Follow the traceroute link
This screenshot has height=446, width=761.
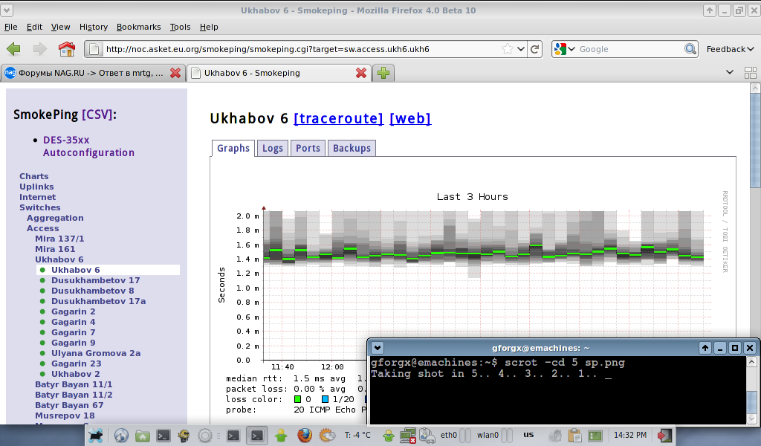338,118
